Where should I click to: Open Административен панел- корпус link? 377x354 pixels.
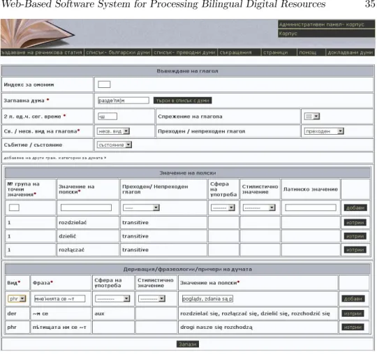click(x=326, y=24)
